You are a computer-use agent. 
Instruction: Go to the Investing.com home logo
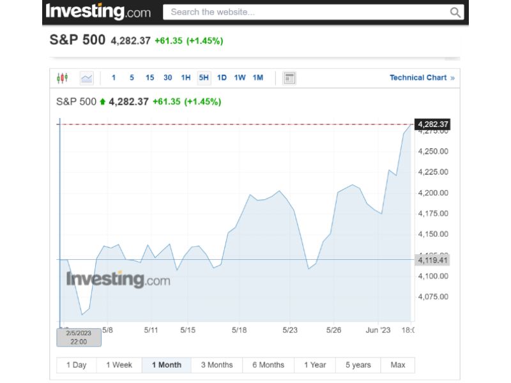98,11
